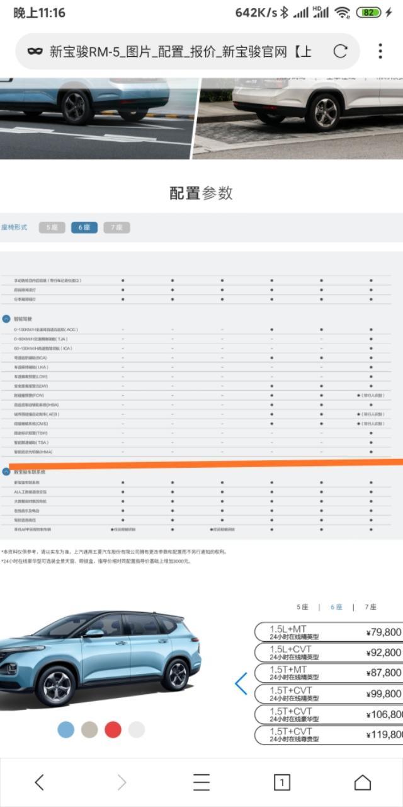Image resolution: width=403 pixels, height=807 pixels.
Task: Tap the TSW row label
Action: (x=31, y=433)
